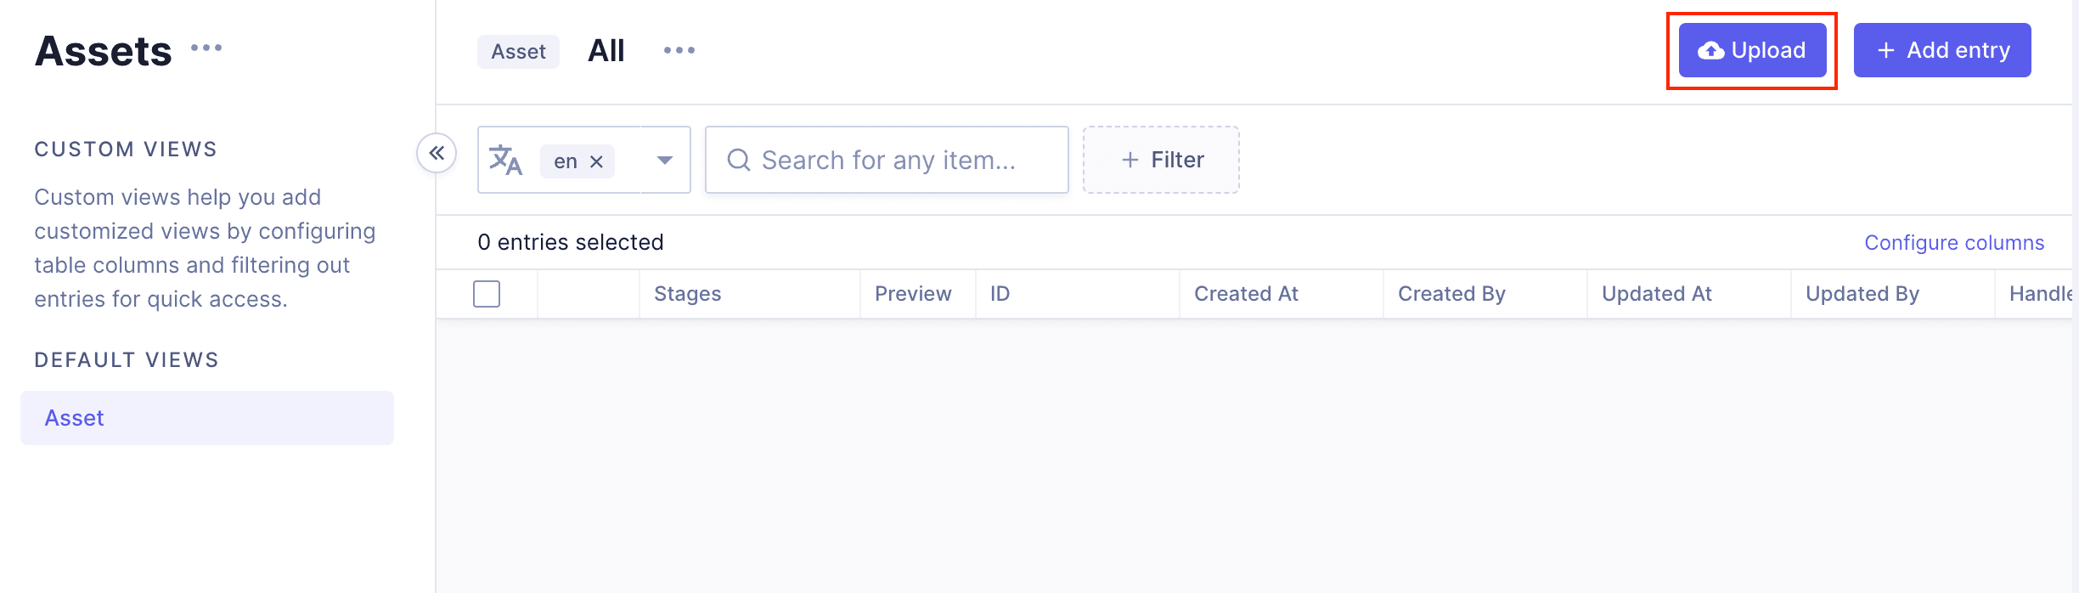This screenshot has width=2079, height=593.
Task: Click the search magnifier icon
Action: click(x=738, y=160)
